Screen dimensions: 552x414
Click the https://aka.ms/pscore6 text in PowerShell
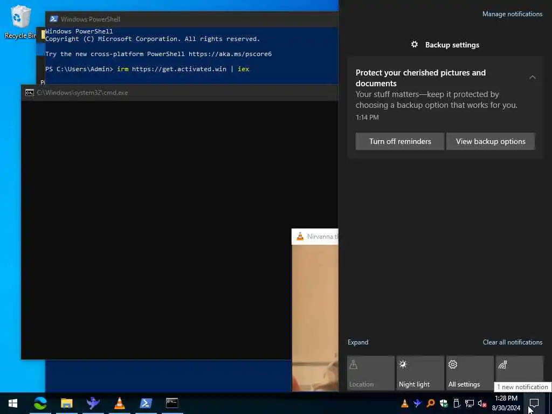click(230, 54)
